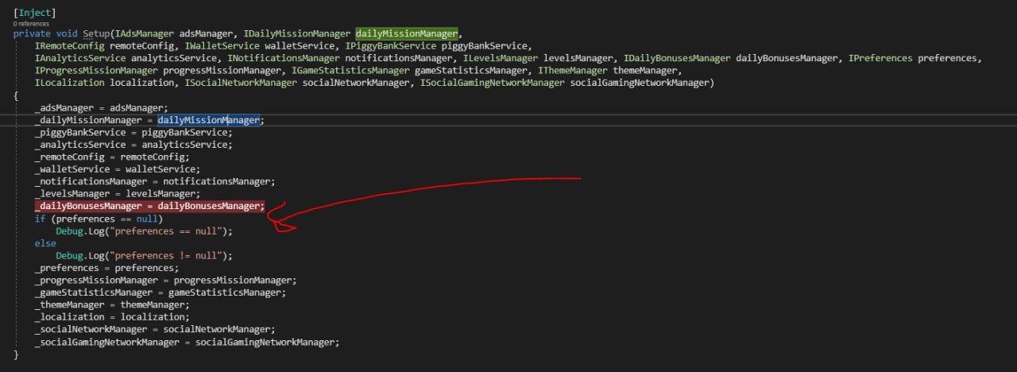The image size is (1017, 372).
Task: Click the IDailyMissionManager parameter type
Action: click(x=298, y=34)
